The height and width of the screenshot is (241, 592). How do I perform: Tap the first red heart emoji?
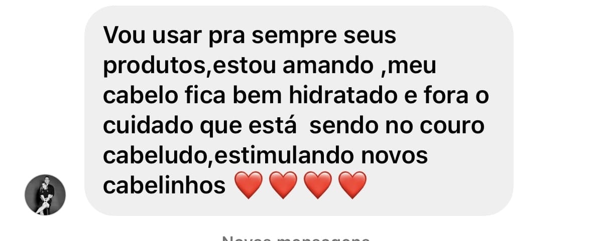[249, 185]
